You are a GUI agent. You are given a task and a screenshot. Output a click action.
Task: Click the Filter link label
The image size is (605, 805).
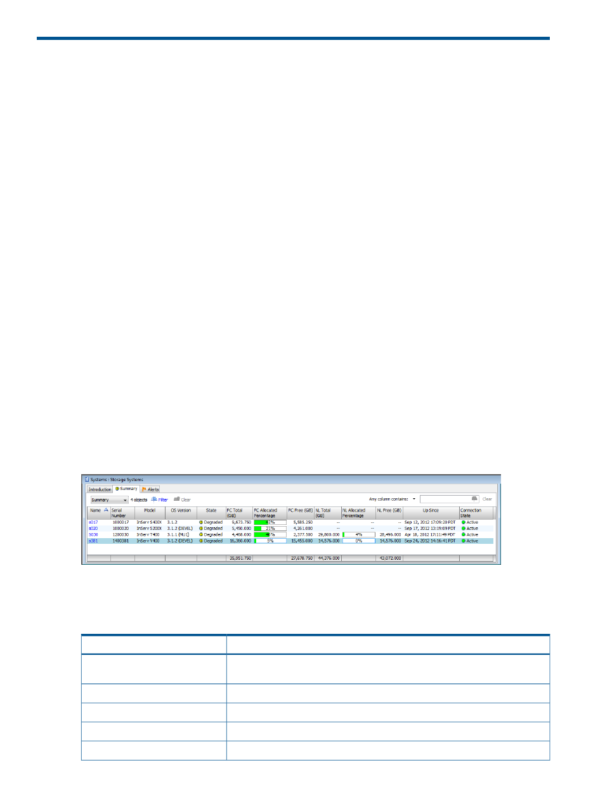pos(163,499)
